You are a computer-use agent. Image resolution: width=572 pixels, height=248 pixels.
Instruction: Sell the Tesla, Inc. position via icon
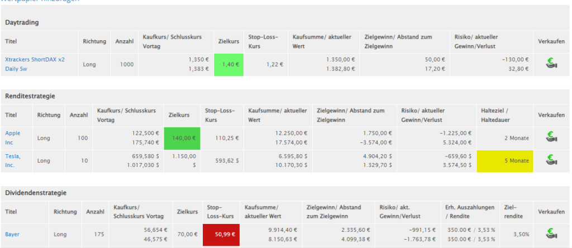551,160
